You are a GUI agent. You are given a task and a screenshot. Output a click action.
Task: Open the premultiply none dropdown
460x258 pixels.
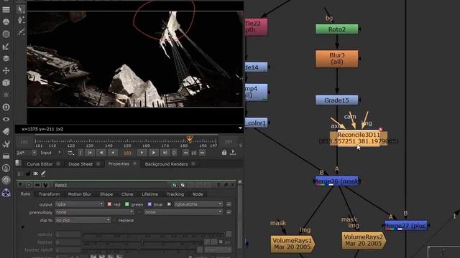tap(94, 212)
